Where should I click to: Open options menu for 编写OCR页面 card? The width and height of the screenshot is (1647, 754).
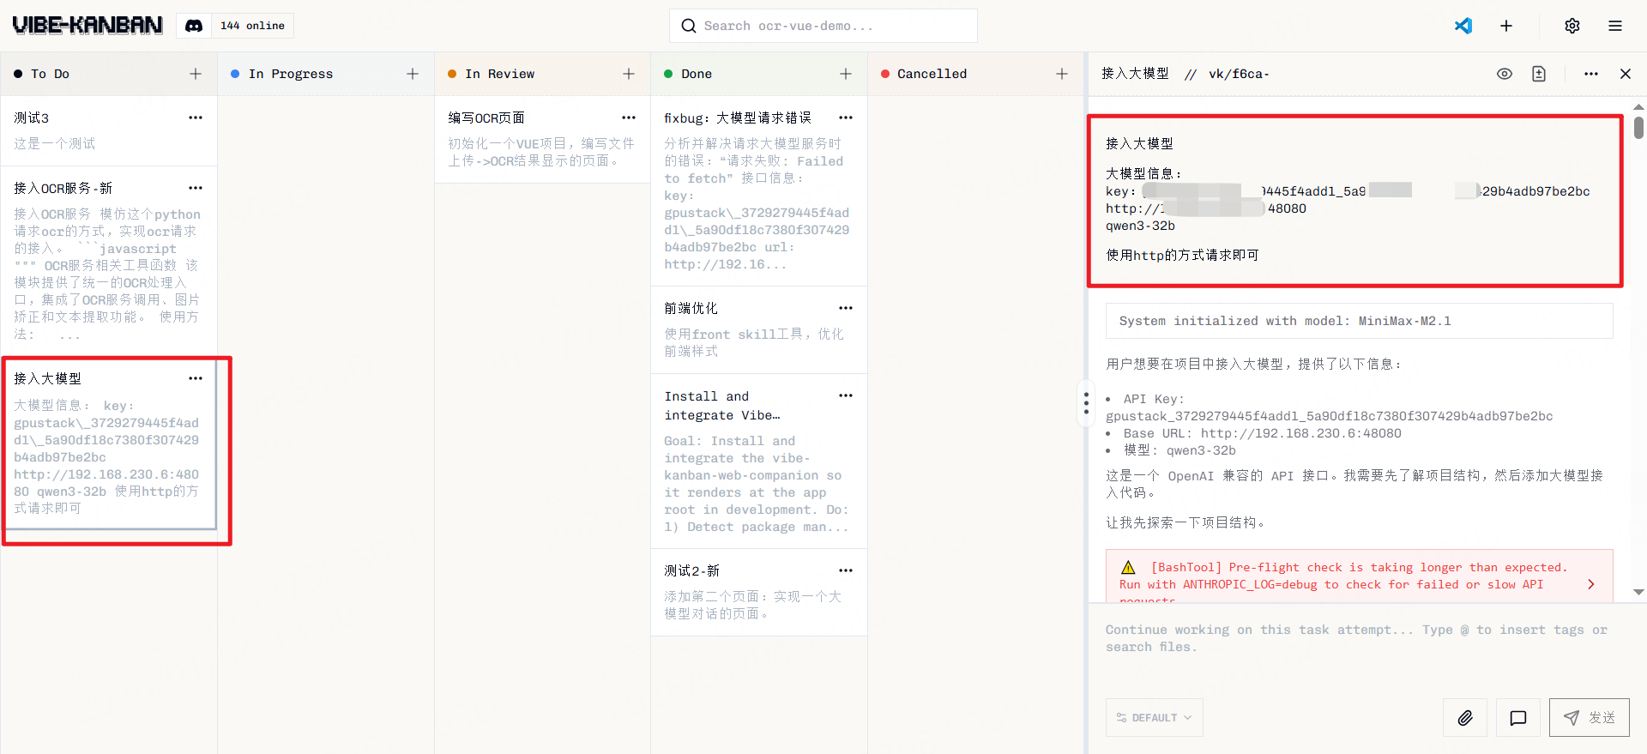point(629,118)
